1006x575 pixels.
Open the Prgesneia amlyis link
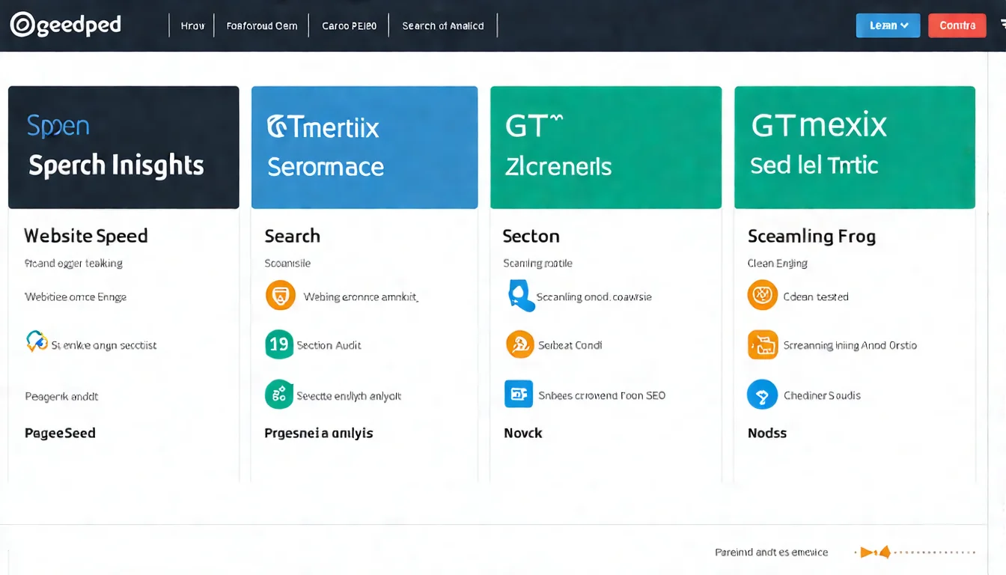319,433
